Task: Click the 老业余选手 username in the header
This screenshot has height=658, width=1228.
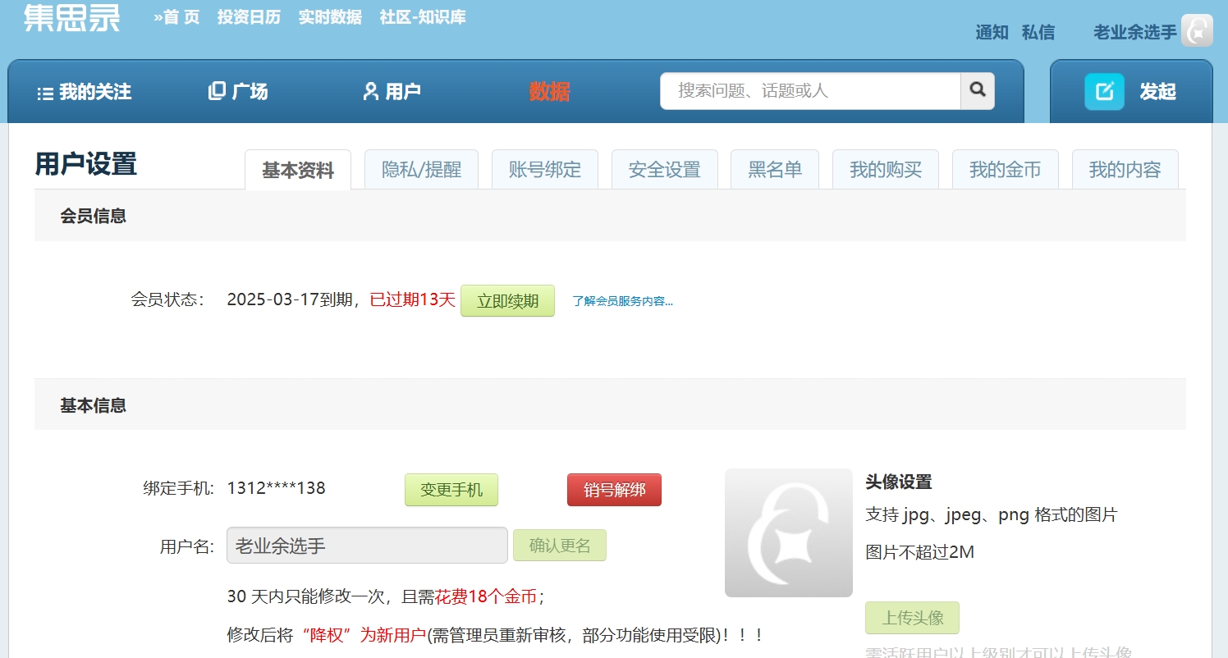Action: coord(1135,33)
